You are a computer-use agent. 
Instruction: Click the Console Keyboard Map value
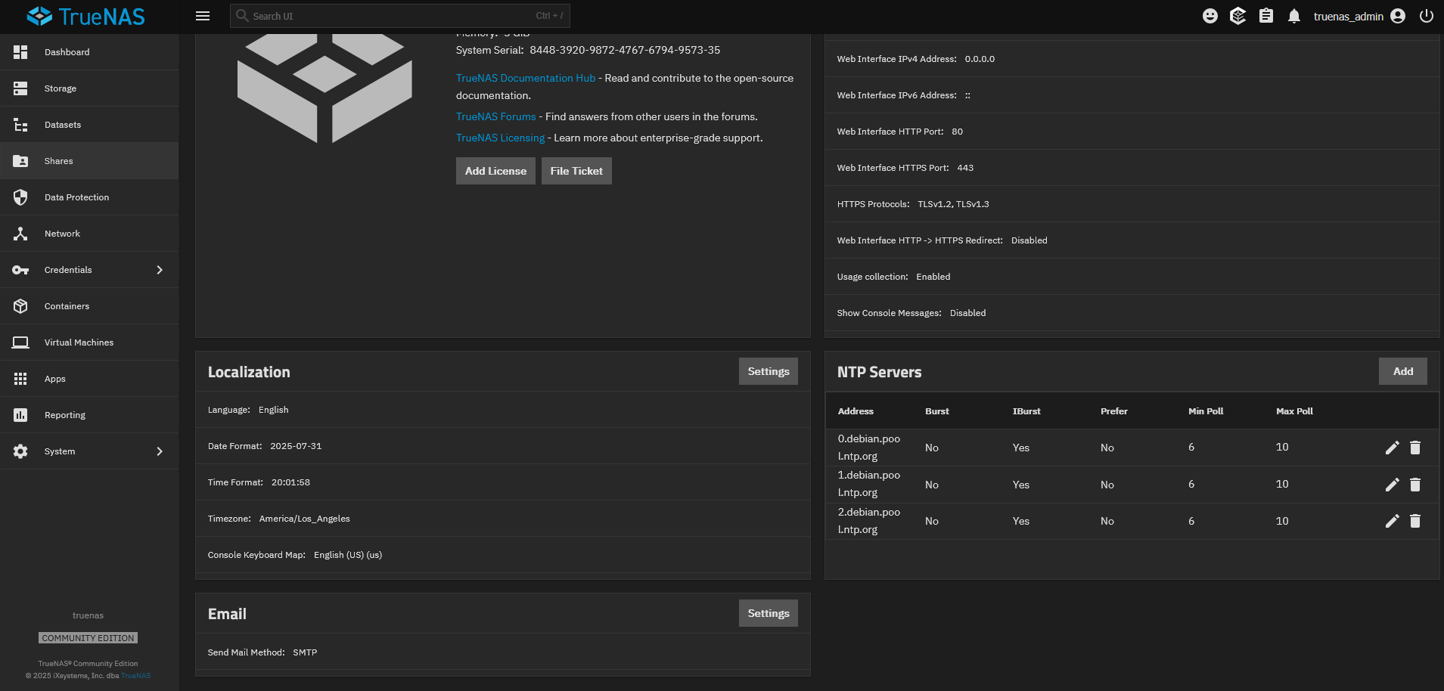348,555
